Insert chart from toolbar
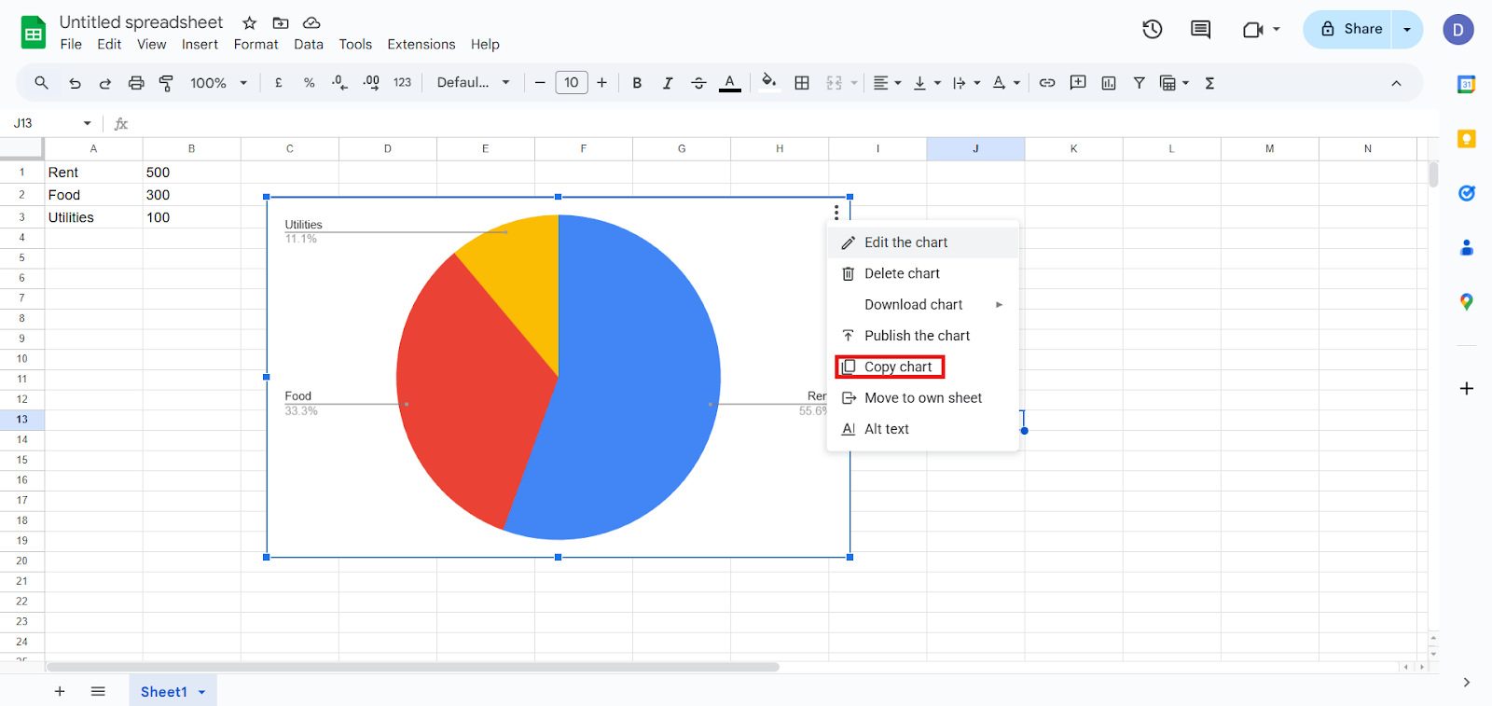Viewport: 1492px width, 706px height. 1109,83
